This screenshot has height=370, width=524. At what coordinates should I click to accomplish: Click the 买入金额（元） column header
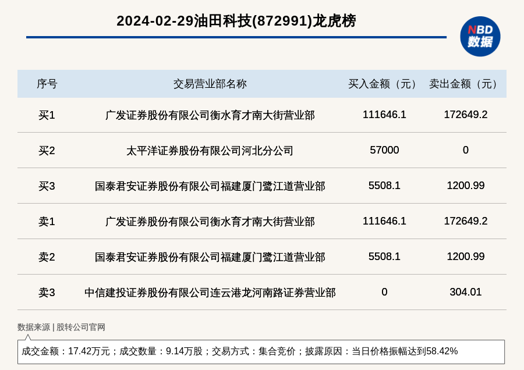pyautogui.click(x=384, y=84)
